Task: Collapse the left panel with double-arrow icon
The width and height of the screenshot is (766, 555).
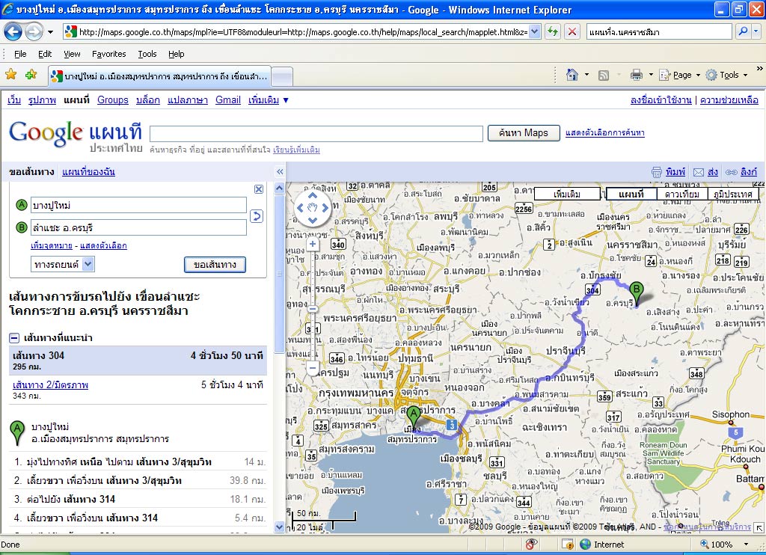Action: (x=280, y=171)
